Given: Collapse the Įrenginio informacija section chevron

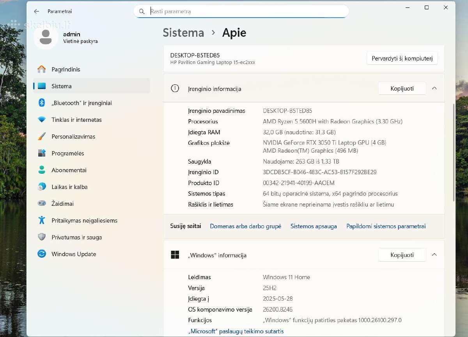Looking at the screenshot, I should click(434, 88).
